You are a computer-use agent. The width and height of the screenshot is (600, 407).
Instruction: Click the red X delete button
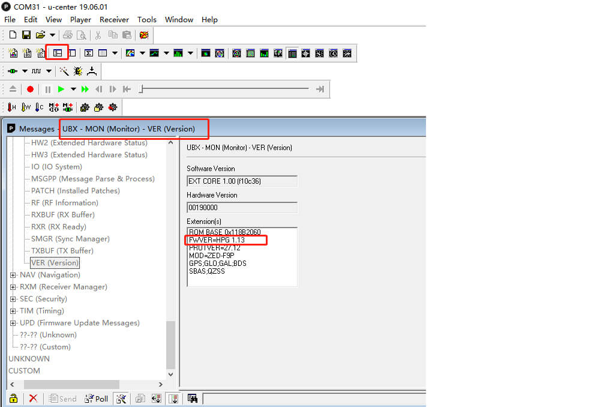(x=33, y=398)
